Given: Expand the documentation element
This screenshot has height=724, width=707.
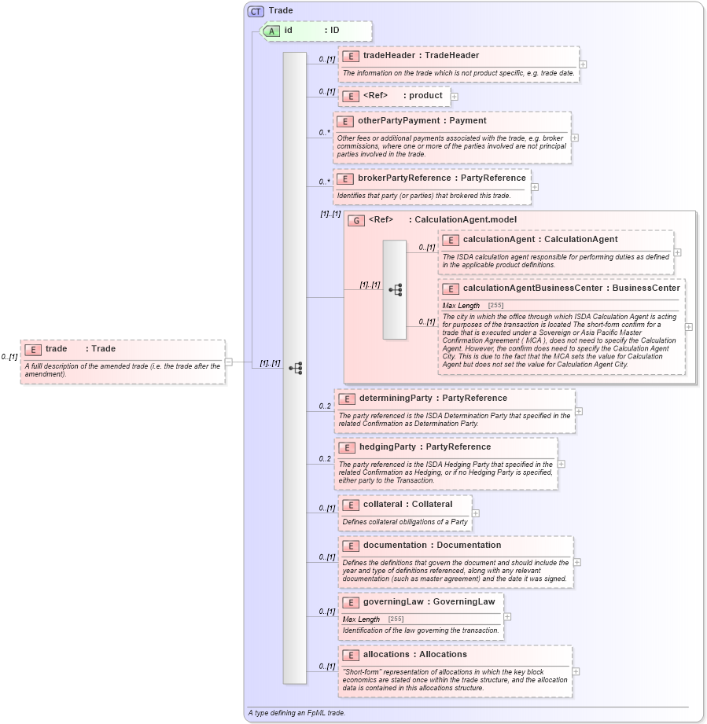Looking at the screenshot, I should [576, 561].
